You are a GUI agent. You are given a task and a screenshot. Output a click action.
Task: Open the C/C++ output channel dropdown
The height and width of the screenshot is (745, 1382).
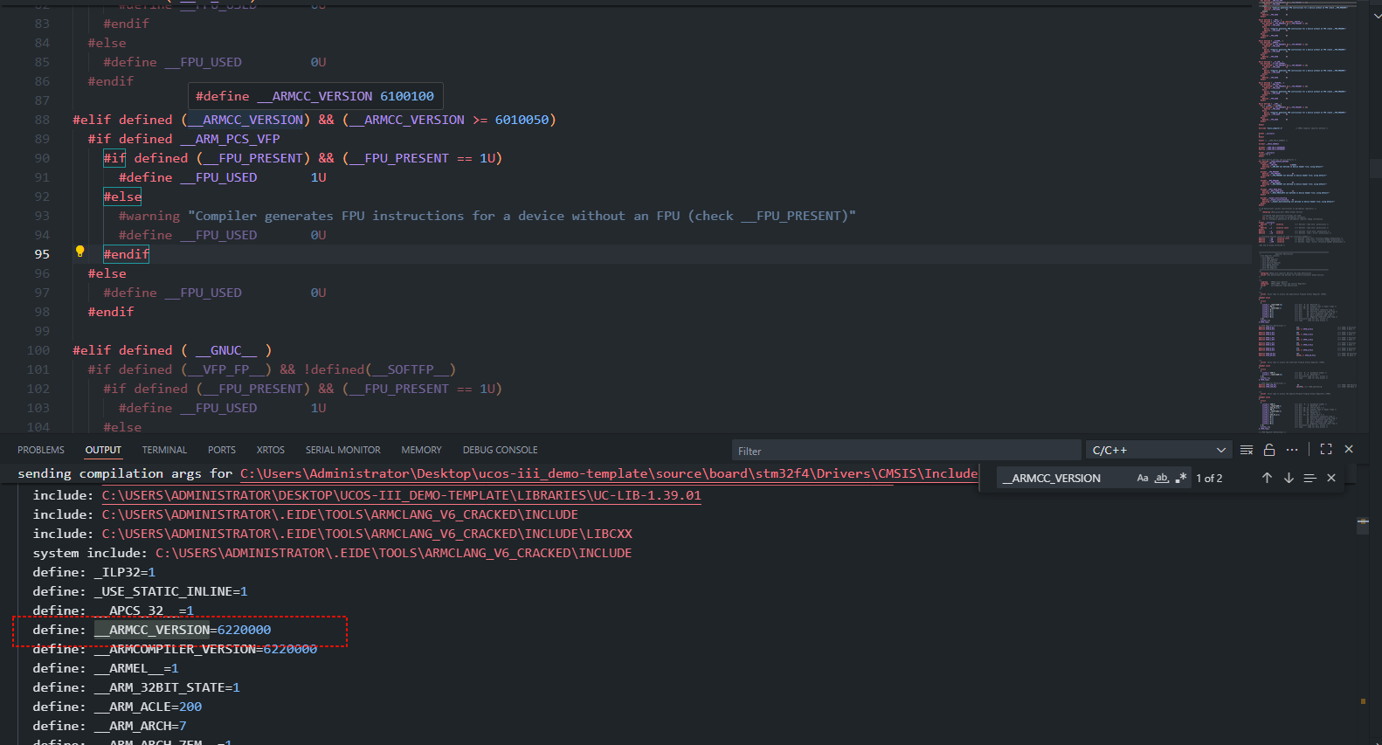coord(1158,450)
